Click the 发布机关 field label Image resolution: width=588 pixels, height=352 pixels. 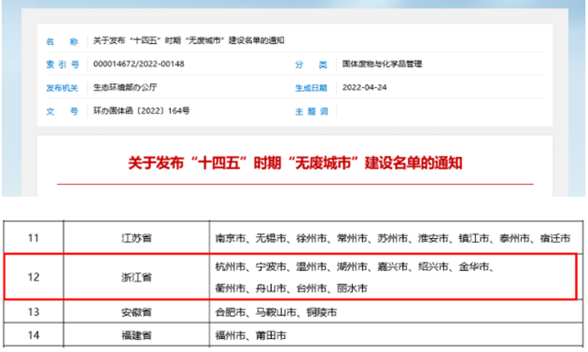click(62, 88)
